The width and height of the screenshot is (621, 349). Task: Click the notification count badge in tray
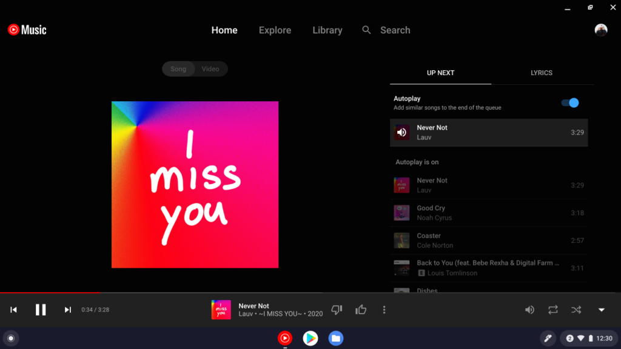[569, 338]
